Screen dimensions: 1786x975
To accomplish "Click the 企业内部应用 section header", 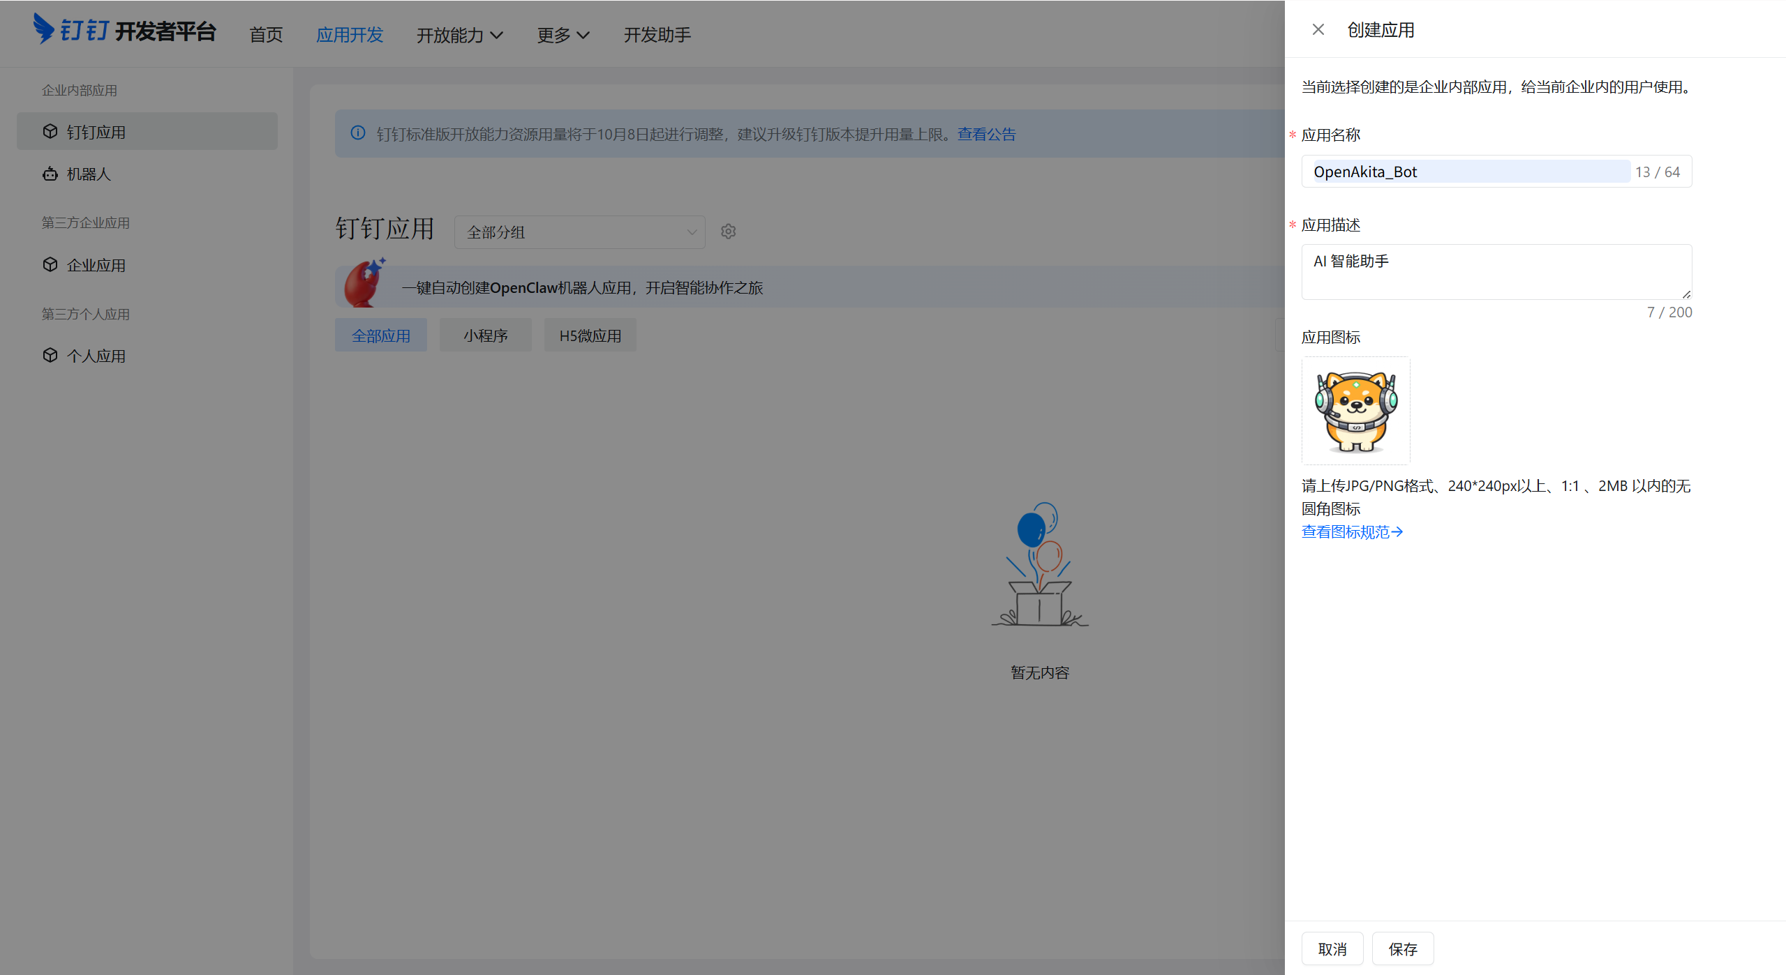I will (80, 90).
